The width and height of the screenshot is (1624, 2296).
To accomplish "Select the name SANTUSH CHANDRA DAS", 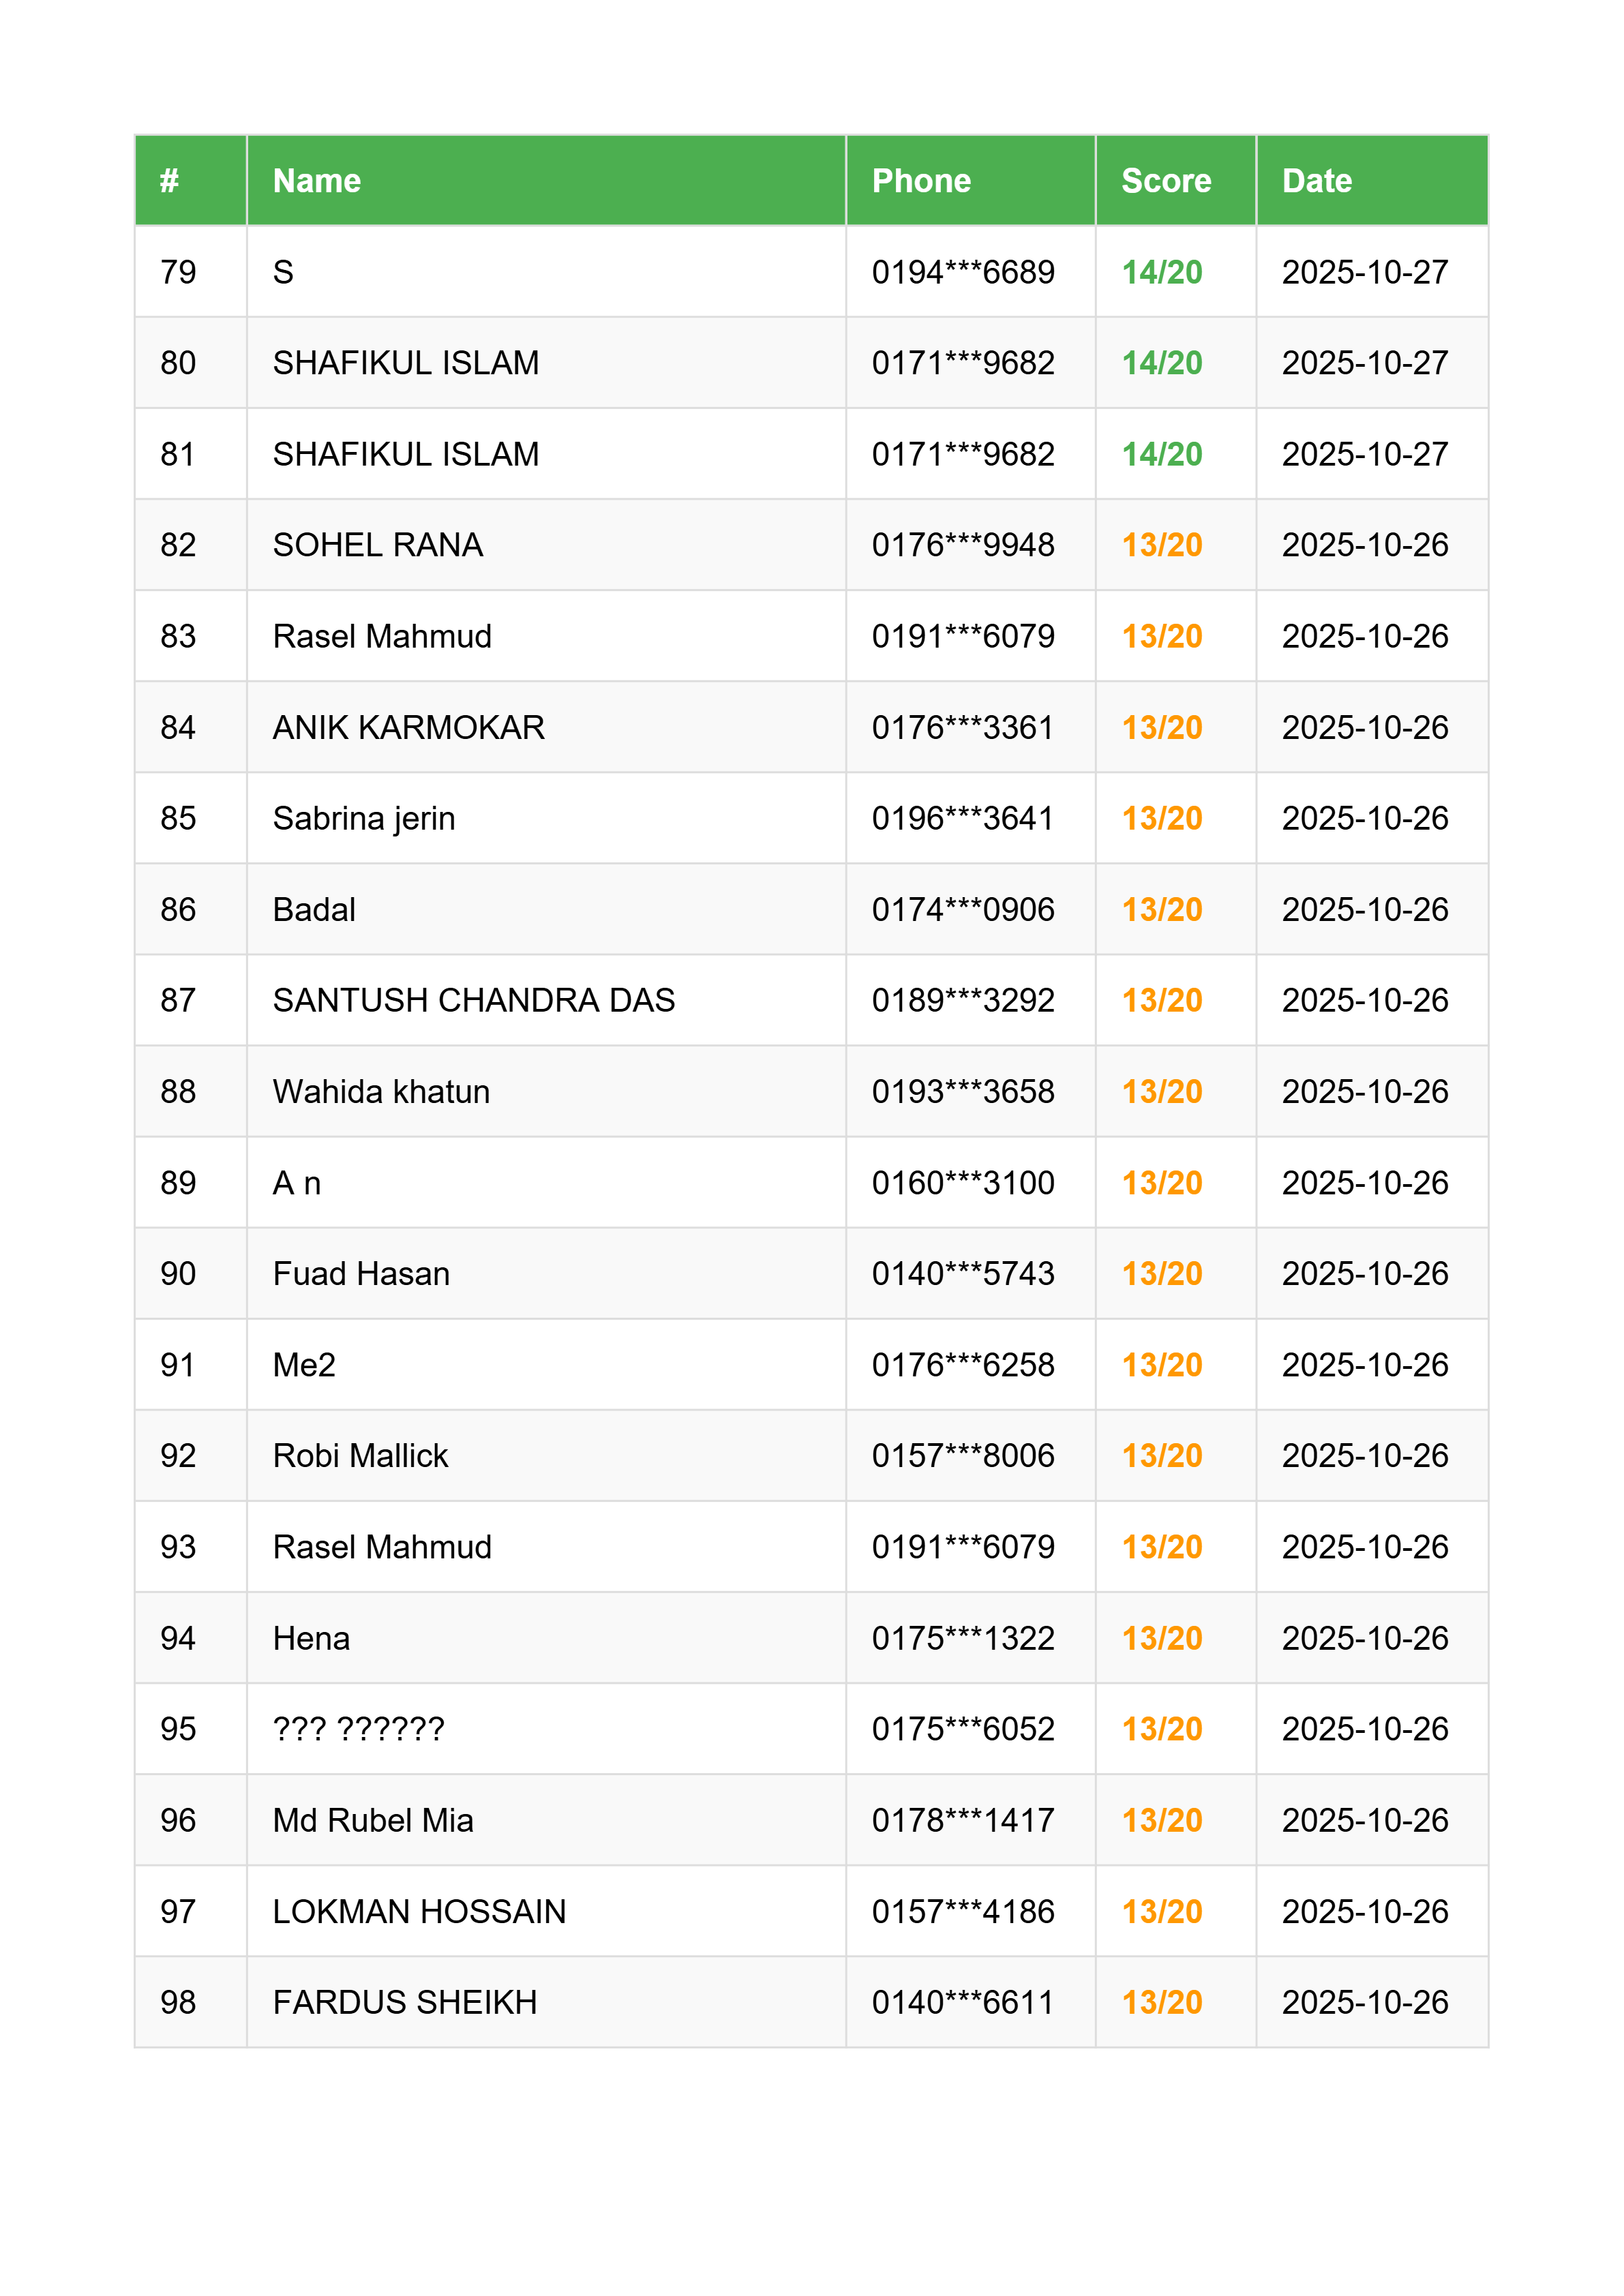I will coord(473,1001).
